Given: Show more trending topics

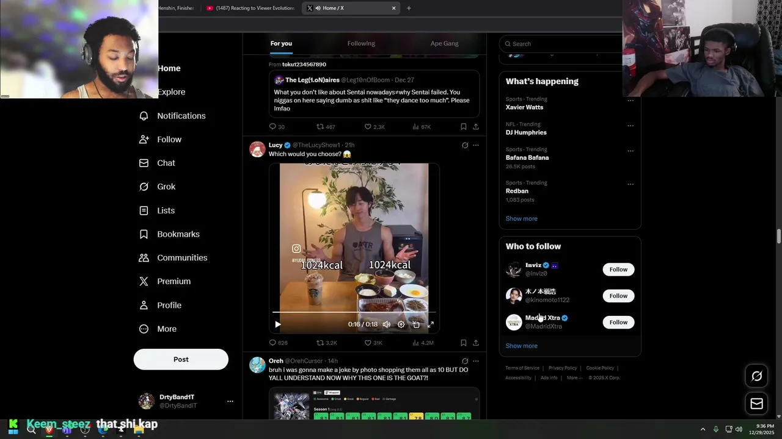Looking at the screenshot, I should [521, 219].
